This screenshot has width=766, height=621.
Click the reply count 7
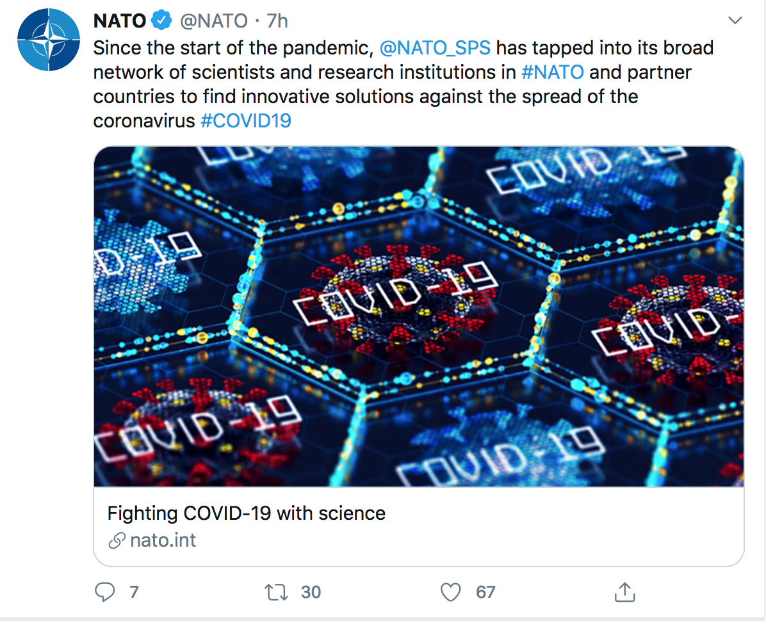(x=134, y=592)
